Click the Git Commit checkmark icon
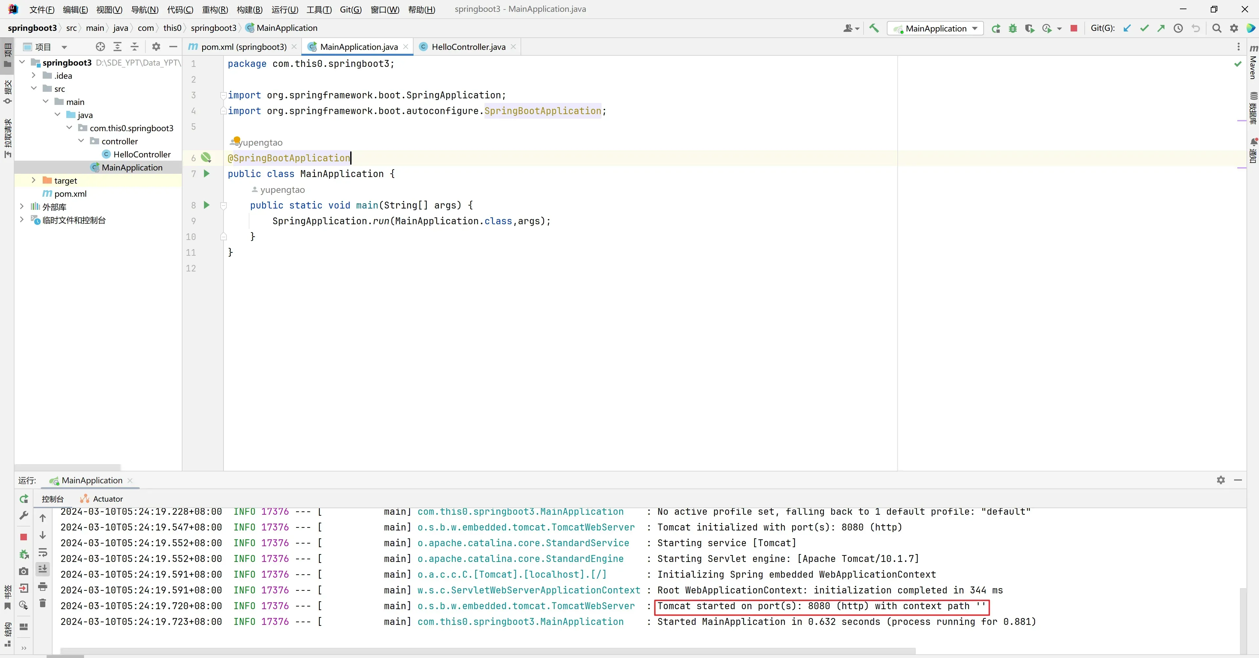The width and height of the screenshot is (1259, 658). pyautogui.click(x=1144, y=28)
